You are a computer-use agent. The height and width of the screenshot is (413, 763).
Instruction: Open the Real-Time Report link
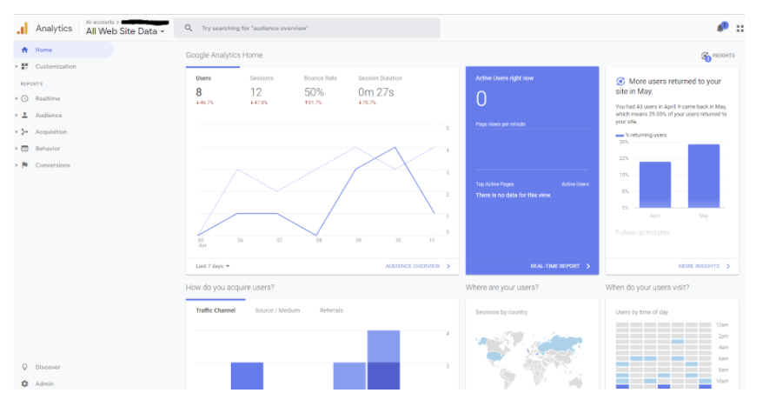554,266
